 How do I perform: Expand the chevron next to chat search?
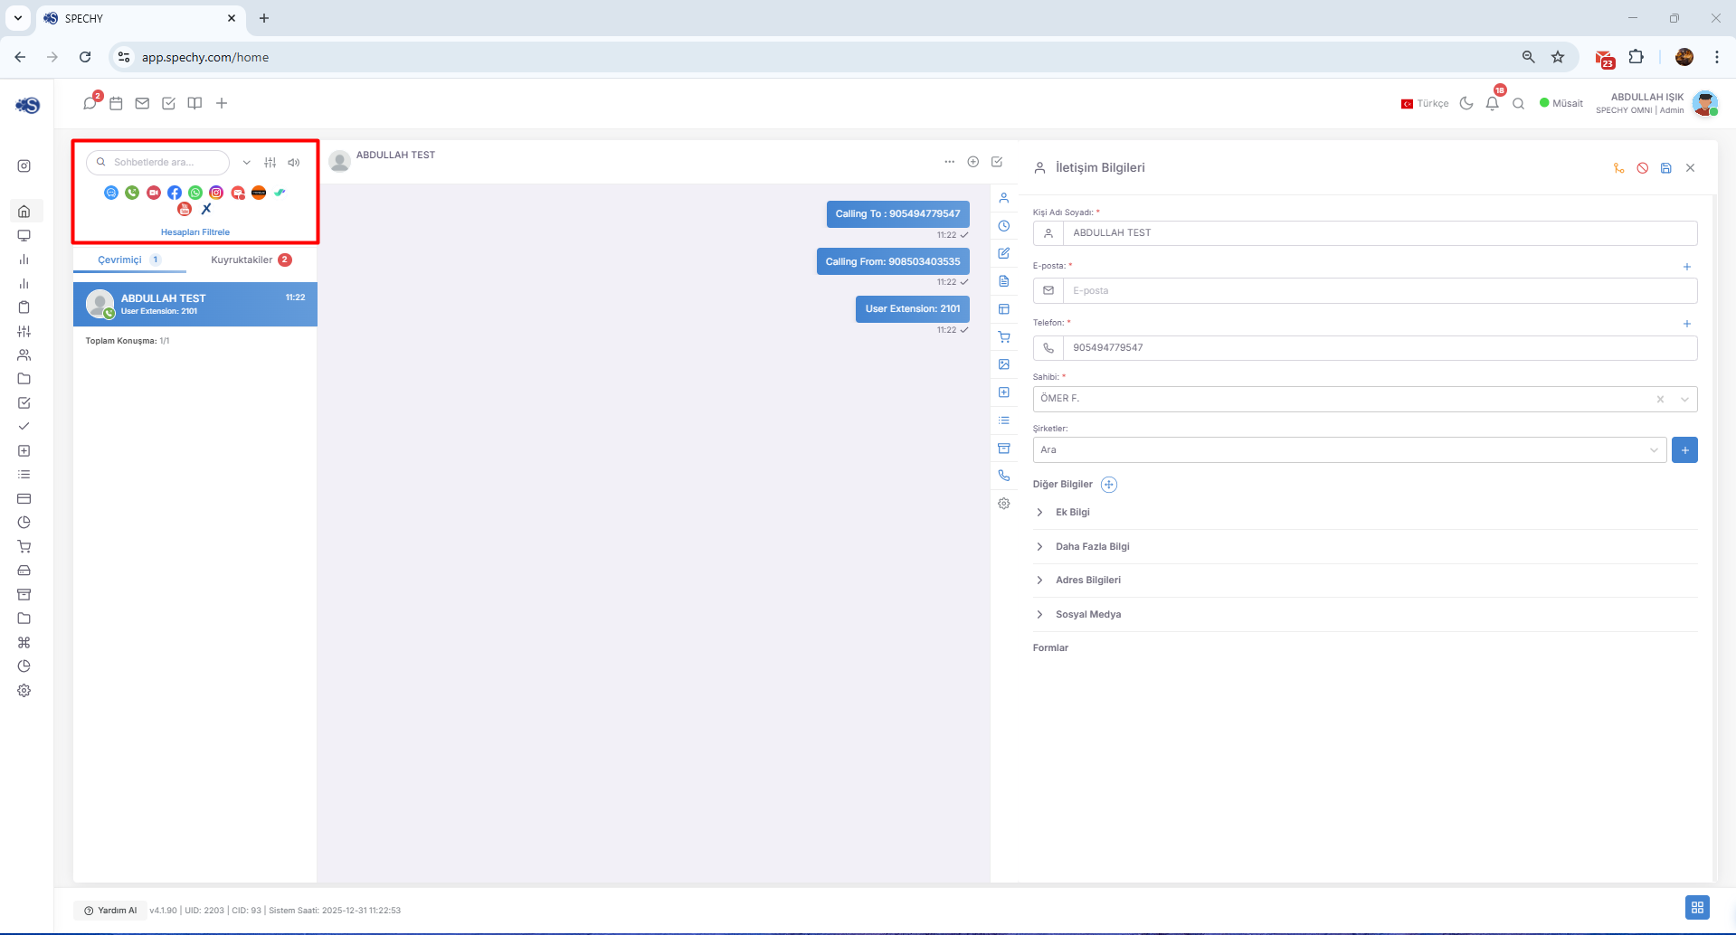coord(246,163)
